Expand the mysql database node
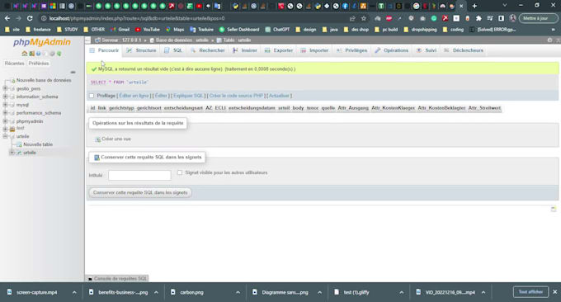 click(5, 105)
